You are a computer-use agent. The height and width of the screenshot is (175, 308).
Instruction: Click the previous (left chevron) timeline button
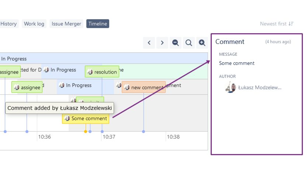(149, 43)
